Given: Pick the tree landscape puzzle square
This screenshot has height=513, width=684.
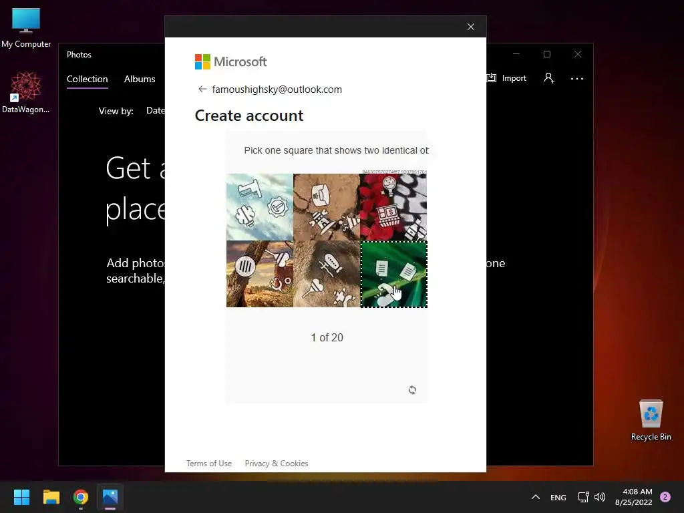Looking at the screenshot, I should (x=260, y=274).
